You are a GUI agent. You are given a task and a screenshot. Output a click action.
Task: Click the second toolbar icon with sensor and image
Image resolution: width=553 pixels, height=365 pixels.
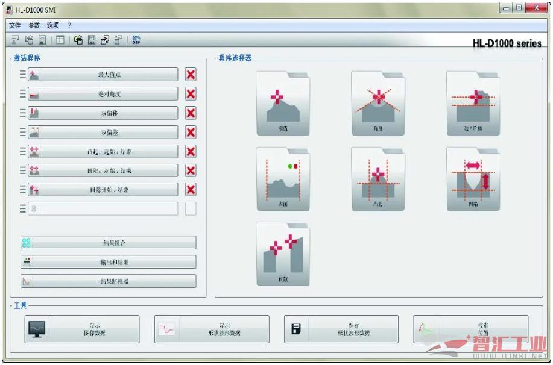click(x=29, y=40)
